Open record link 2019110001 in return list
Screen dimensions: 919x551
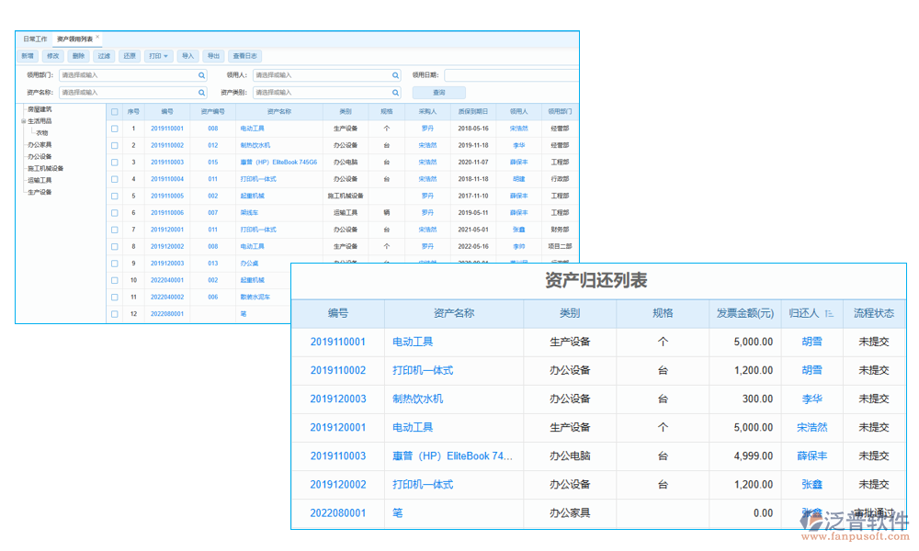337,342
